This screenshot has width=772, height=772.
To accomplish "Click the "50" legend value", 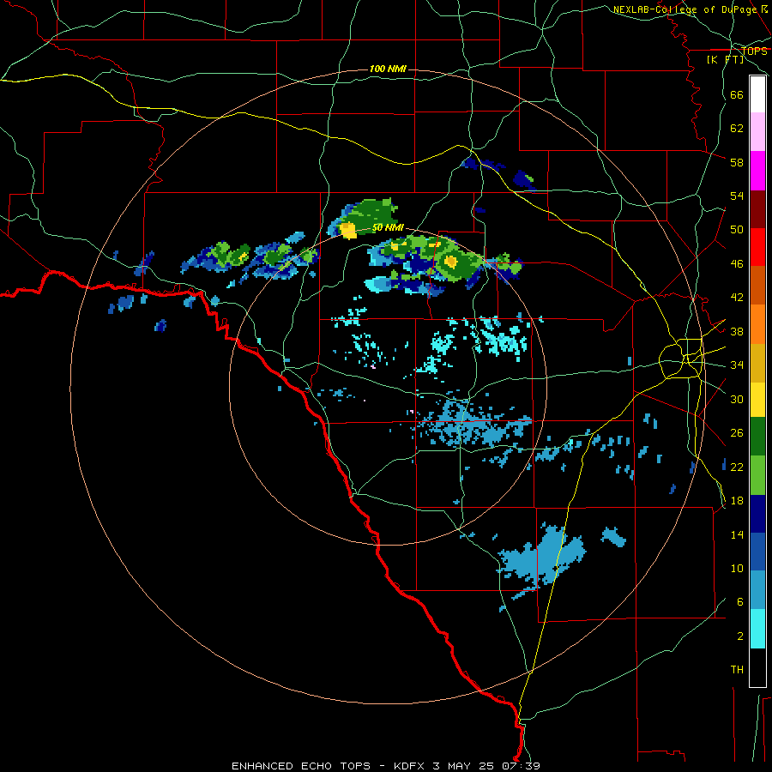I will point(737,230).
